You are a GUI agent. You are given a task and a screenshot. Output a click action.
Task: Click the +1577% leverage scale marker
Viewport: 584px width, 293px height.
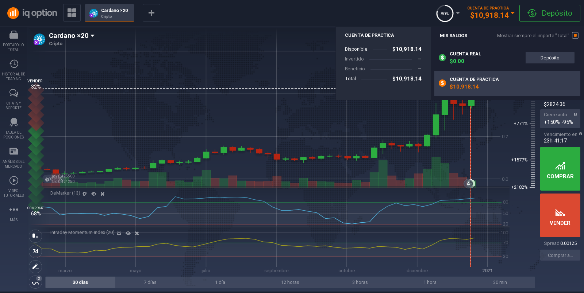click(x=519, y=160)
